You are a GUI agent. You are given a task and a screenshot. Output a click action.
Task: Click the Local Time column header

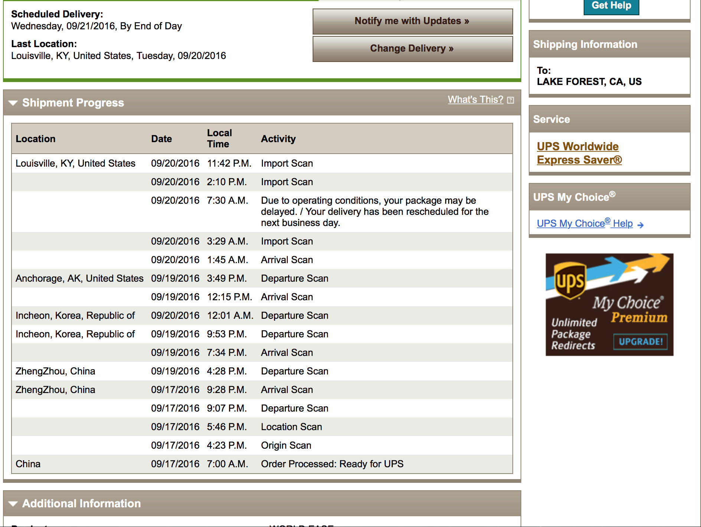(x=219, y=138)
